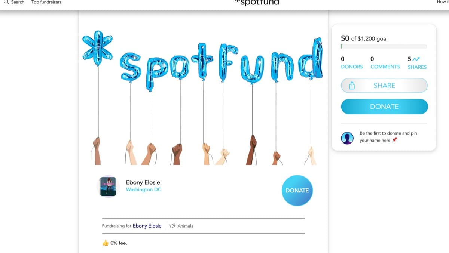Click the spotfund logo in header
The height and width of the screenshot is (253, 449).
pyautogui.click(x=257, y=3)
